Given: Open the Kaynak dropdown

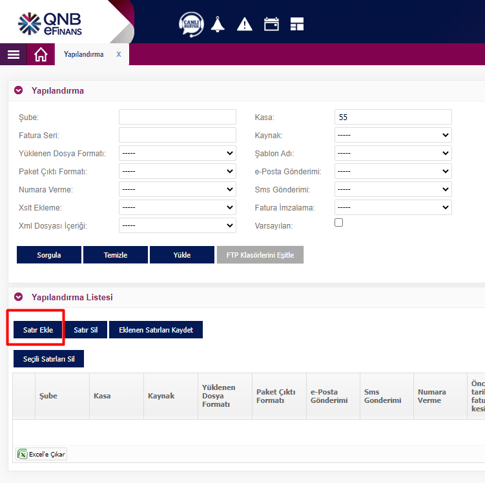Looking at the screenshot, I should (393, 135).
